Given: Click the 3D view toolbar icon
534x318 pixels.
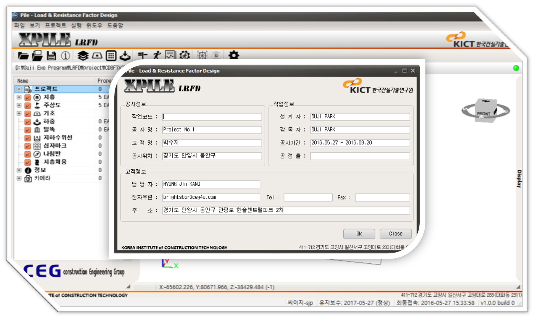Looking at the screenshot, I should 216,55.
